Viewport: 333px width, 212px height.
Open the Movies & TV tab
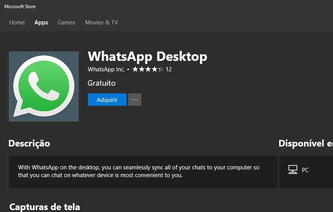pyautogui.click(x=101, y=22)
